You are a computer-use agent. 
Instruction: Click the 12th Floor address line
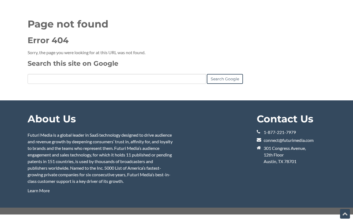[274, 155]
